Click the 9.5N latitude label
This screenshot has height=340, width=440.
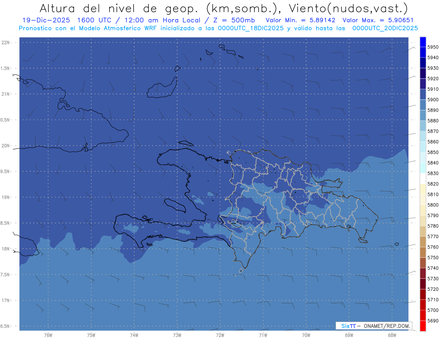pos(5,171)
